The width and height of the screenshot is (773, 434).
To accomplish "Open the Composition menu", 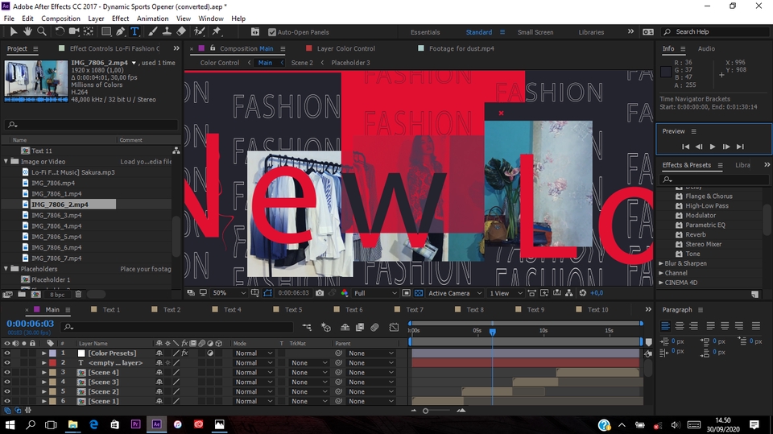I will 60,19.
